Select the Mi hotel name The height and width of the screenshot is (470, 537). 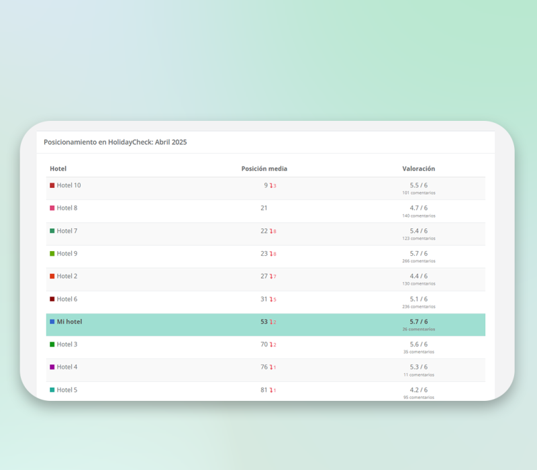pos(70,322)
